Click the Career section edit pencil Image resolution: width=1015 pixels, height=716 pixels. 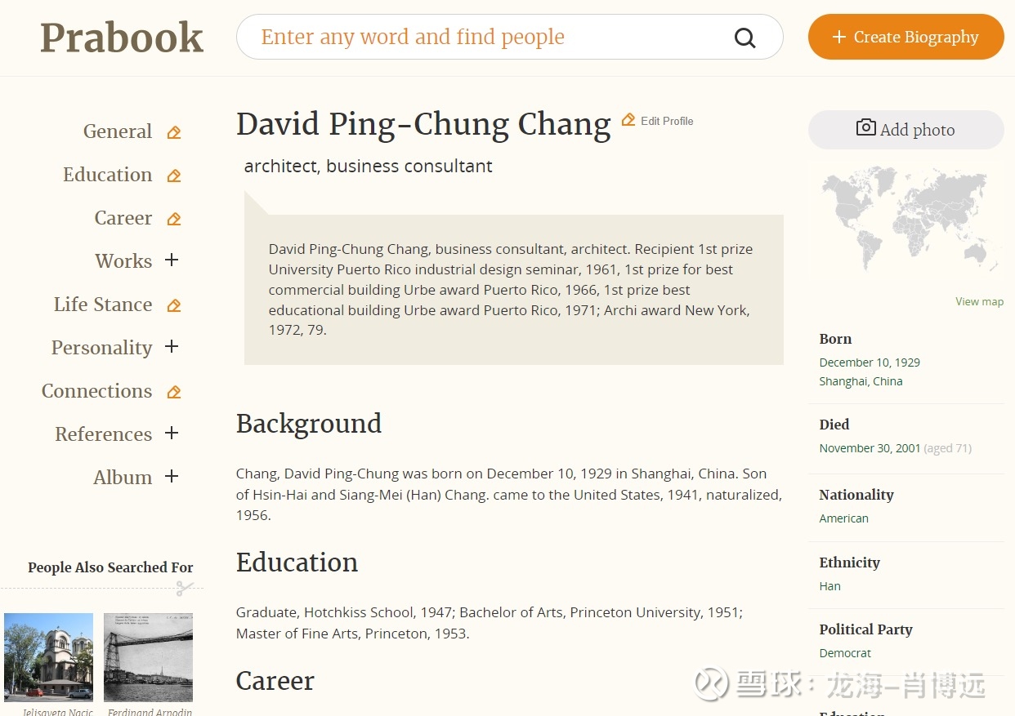tap(173, 218)
